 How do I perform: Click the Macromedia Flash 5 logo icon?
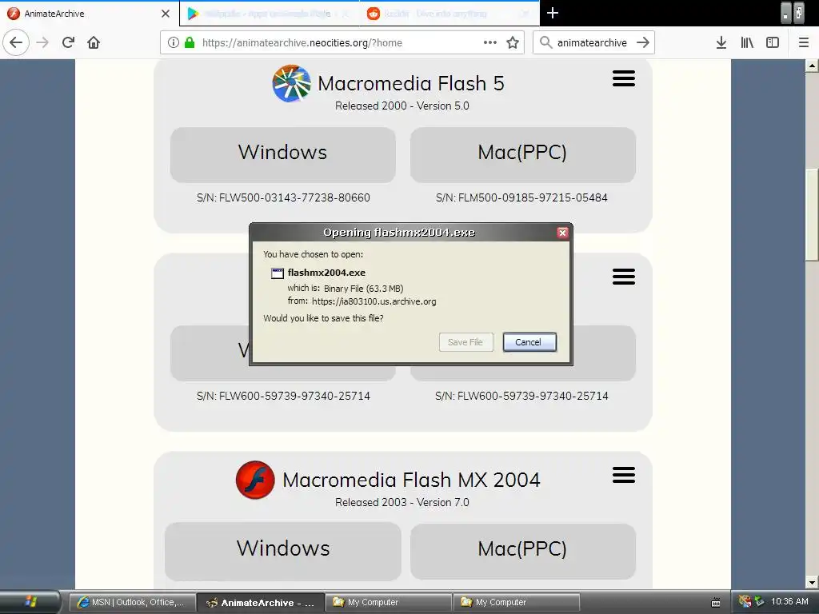pyautogui.click(x=291, y=83)
